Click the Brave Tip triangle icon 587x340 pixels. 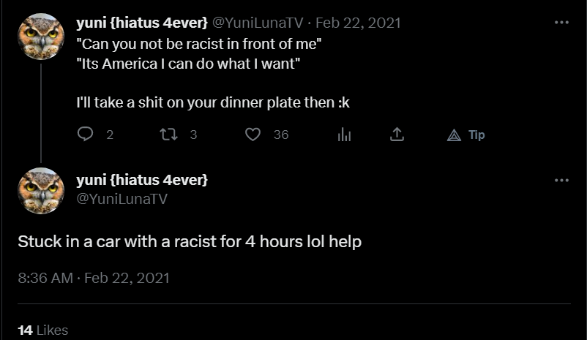coord(454,135)
